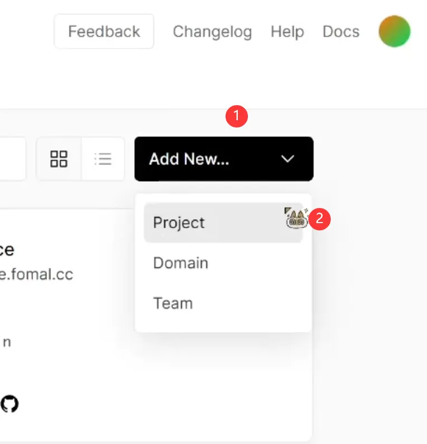Select Project from the Add New menu
The image size is (427, 444).
(x=179, y=223)
